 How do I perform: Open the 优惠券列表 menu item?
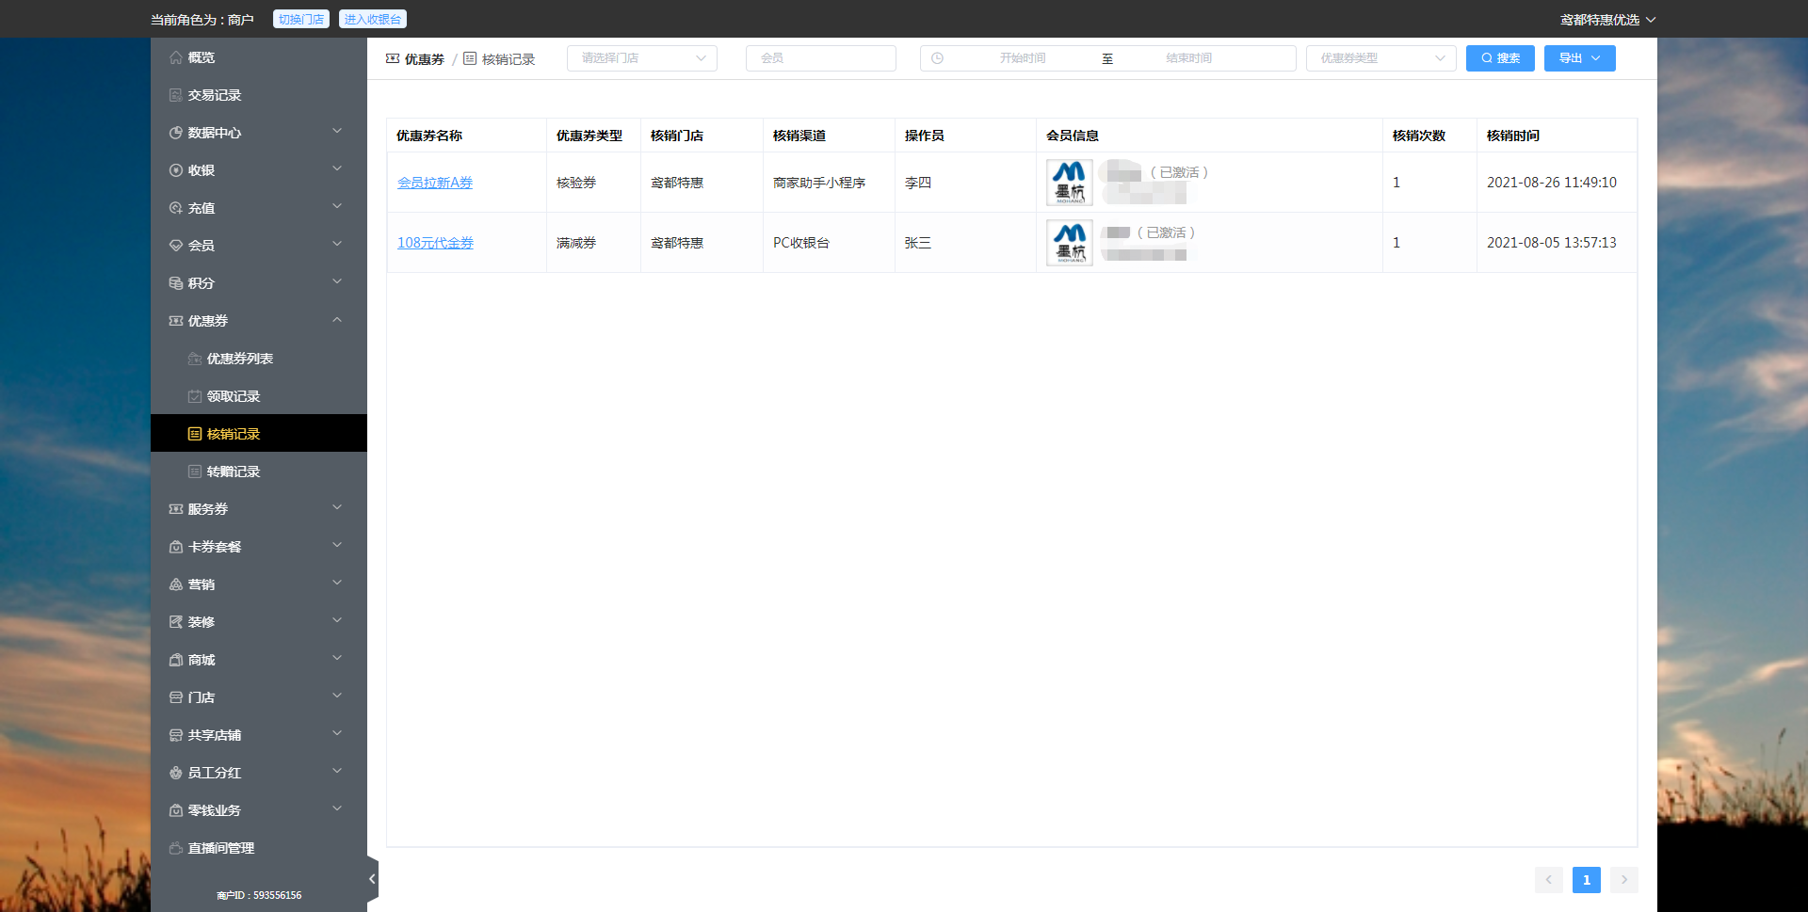point(259,359)
